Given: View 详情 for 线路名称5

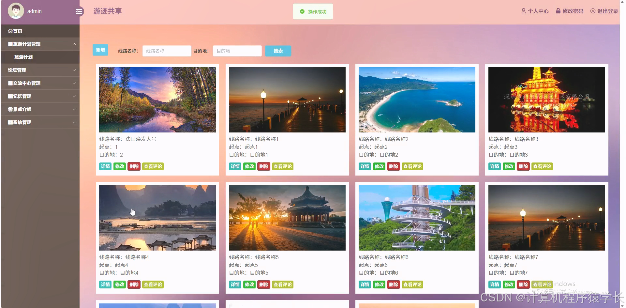Looking at the screenshot, I should (x=235, y=285).
